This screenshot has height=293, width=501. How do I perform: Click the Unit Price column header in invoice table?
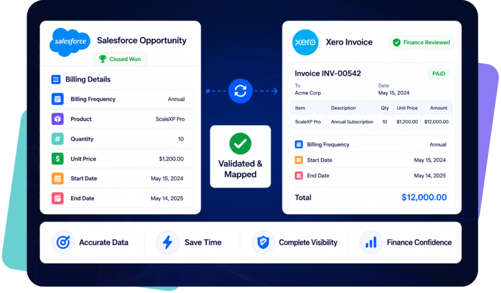pos(407,108)
